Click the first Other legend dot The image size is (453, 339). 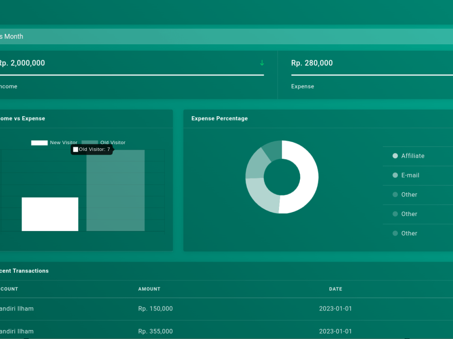click(x=395, y=194)
